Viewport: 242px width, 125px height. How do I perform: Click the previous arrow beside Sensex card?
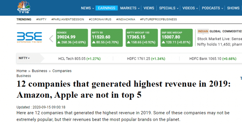pos(51,39)
